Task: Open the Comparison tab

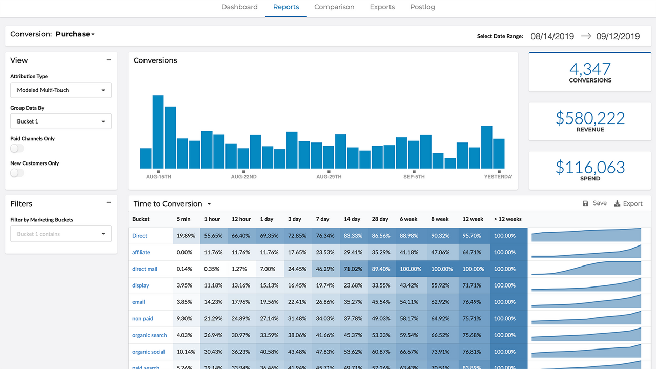Action: click(334, 7)
